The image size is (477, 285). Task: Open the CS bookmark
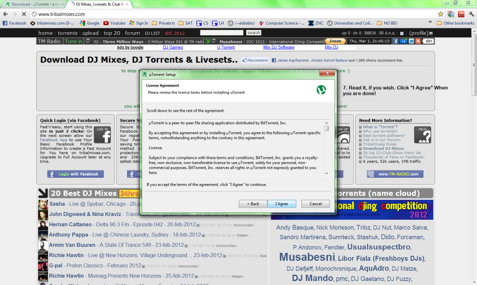(x=202, y=23)
